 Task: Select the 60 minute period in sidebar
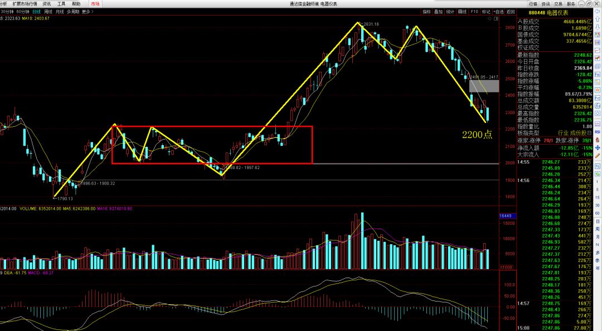(x=598, y=213)
